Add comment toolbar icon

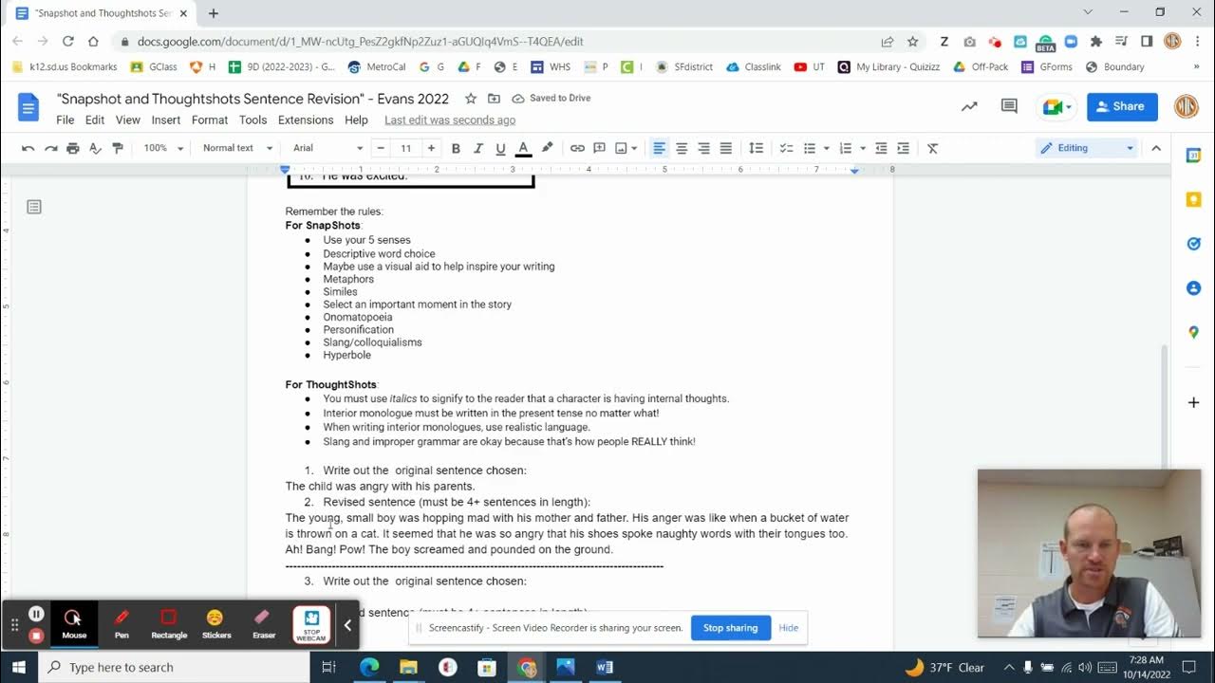(600, 148)
